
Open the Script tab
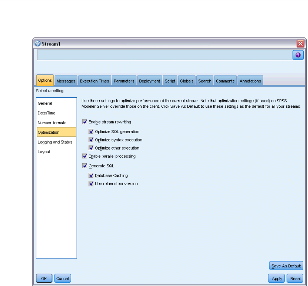[170, 81]
